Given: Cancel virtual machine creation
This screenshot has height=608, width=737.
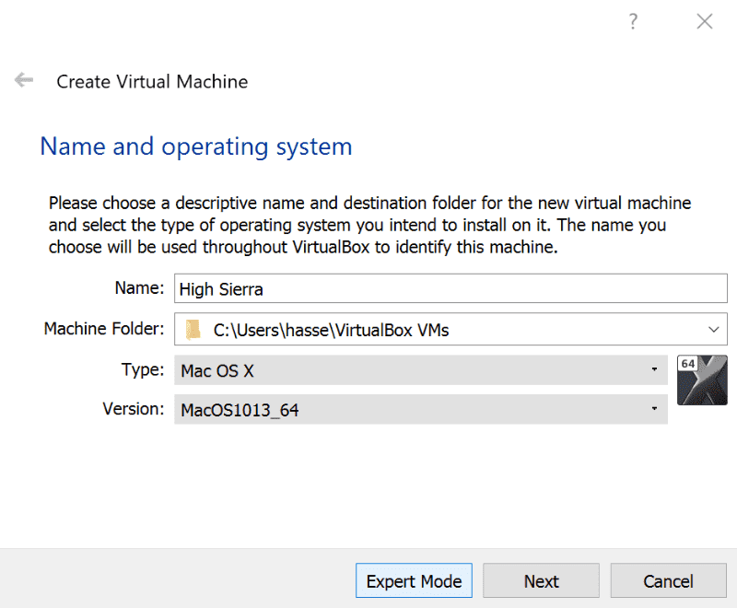Looking at the screenshot, I should [x=668, y=580].
